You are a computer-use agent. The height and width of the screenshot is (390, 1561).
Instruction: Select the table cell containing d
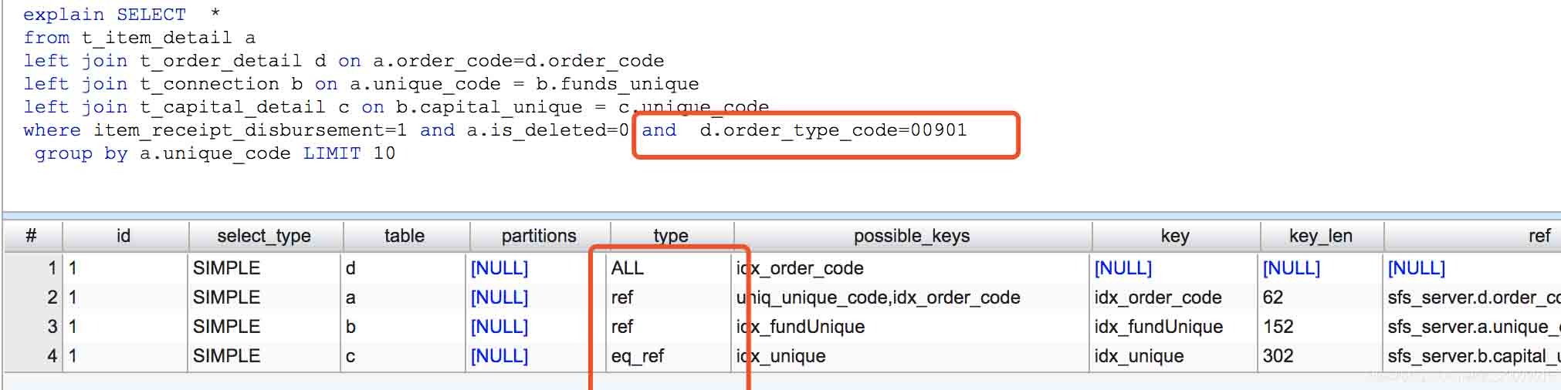click(x=350, y=268)
